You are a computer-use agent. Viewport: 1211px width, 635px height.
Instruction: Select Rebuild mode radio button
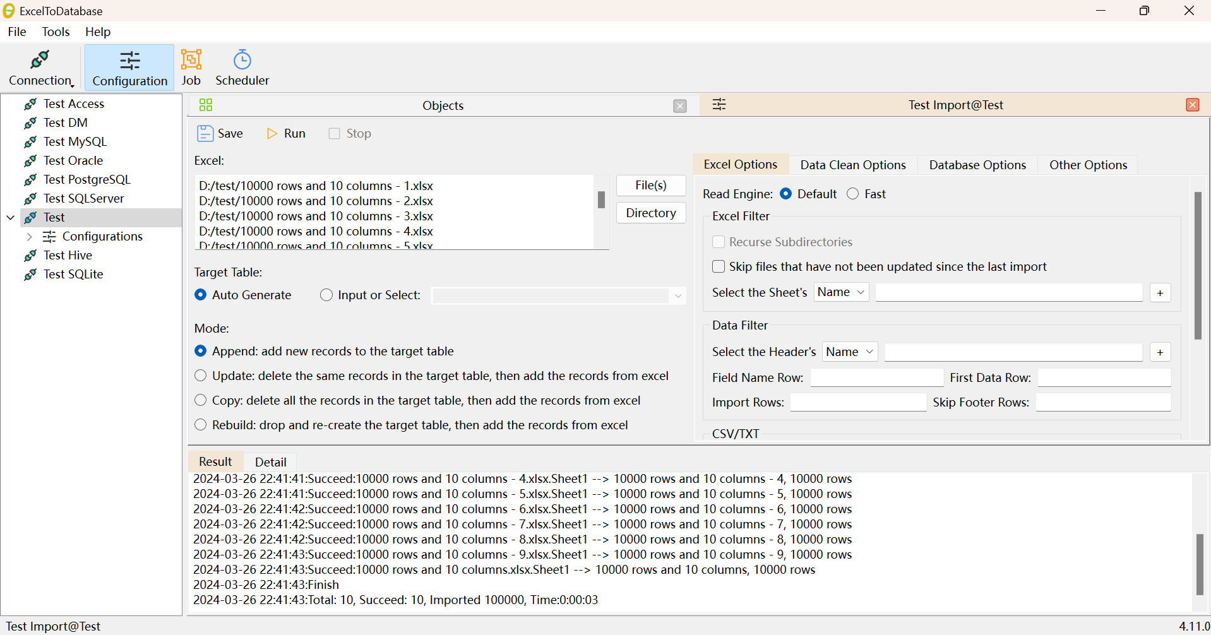tap(201, 425)
